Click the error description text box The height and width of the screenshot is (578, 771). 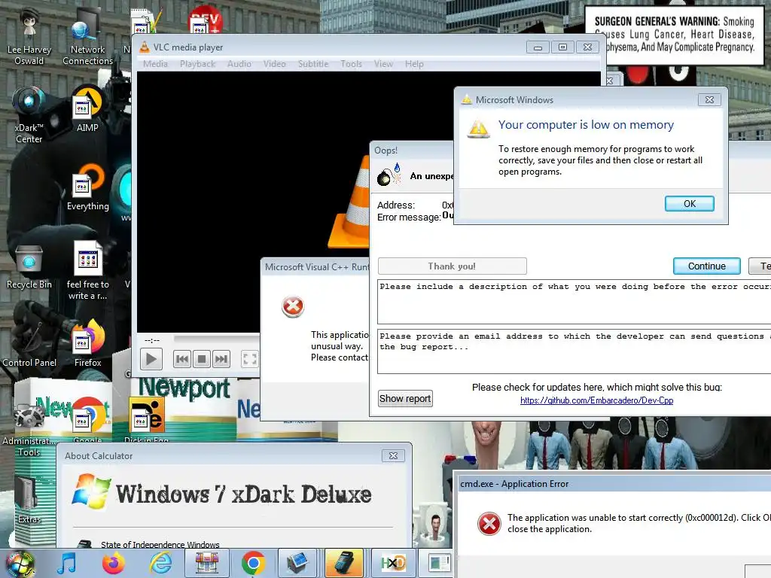574,301
